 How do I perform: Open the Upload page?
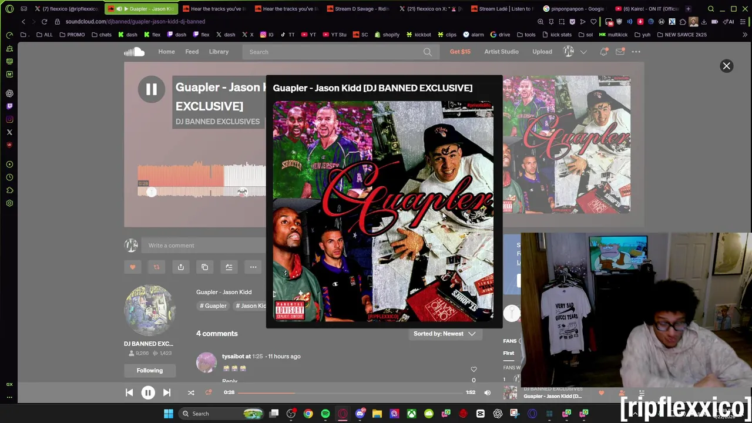coord(542,52)
